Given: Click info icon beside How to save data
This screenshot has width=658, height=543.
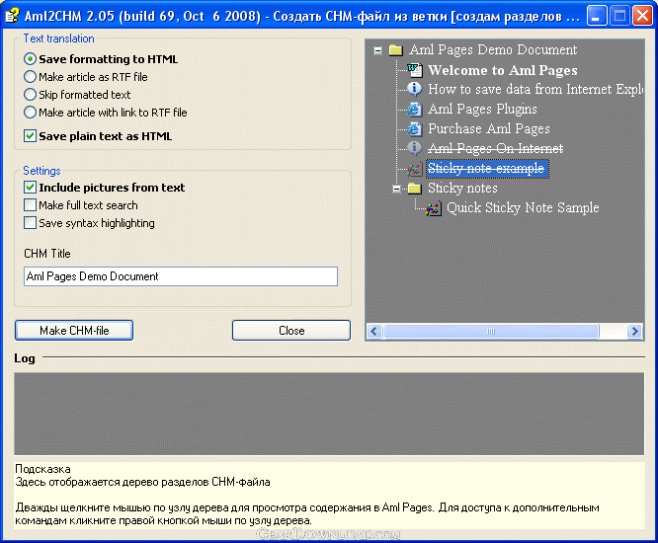Looking at the screenshot, I should (x=415, y=89).
